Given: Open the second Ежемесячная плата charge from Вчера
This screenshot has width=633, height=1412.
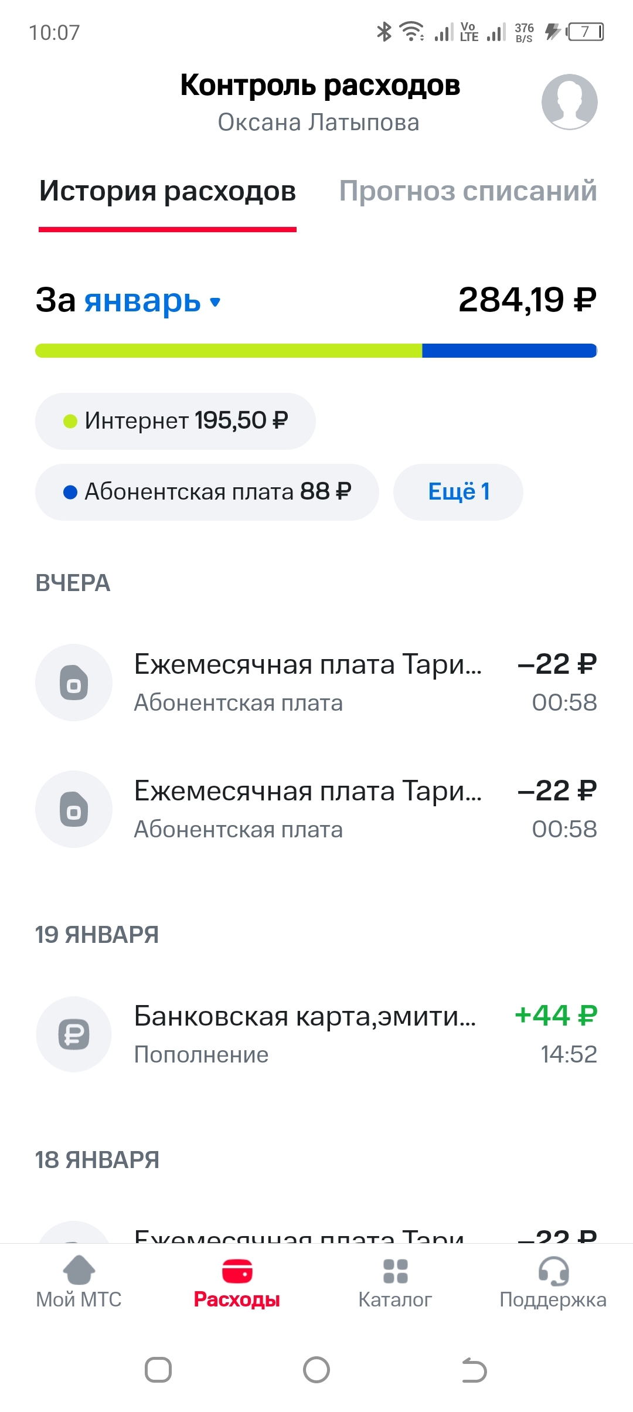Looking at the screenshot, I should coord(316,809).
